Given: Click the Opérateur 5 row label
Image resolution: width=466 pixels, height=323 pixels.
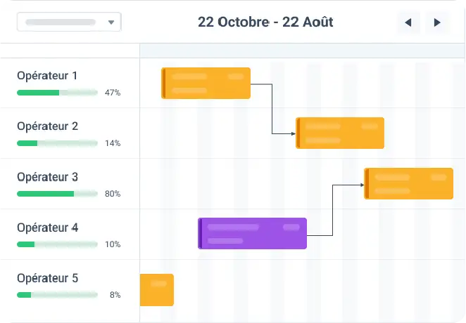Looking at the screenshot, I should click(x=48, y=279).
